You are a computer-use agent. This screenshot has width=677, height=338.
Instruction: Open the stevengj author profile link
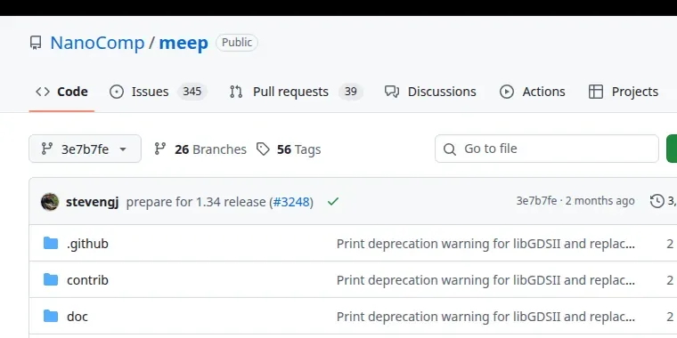tap(92, 202)
